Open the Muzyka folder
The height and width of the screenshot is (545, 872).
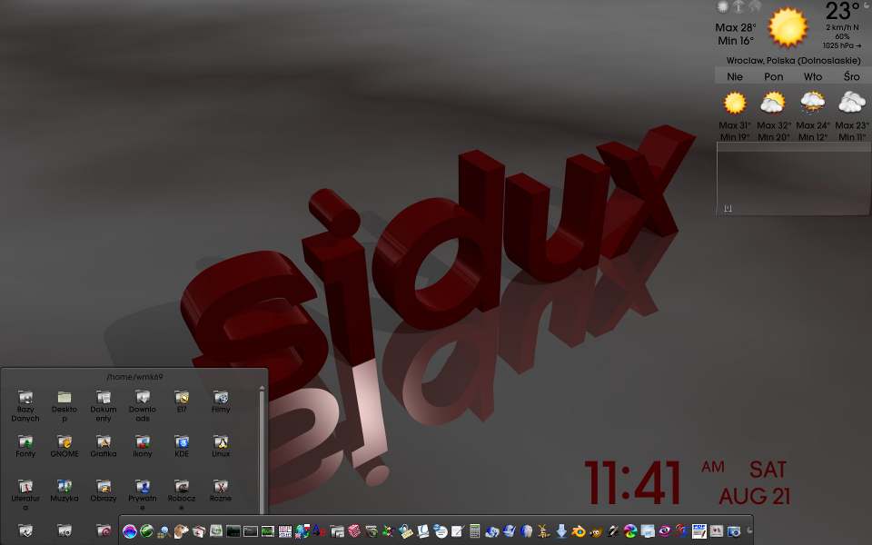pos(64,491)
